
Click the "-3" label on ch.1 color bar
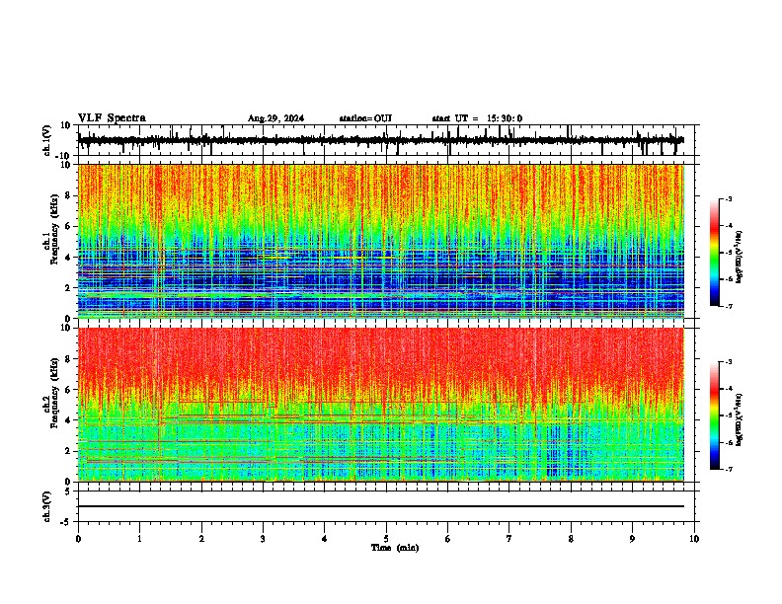coord(728,198)
